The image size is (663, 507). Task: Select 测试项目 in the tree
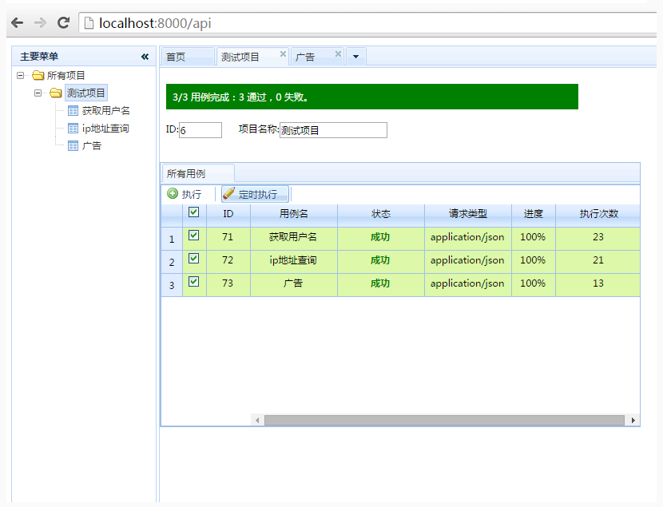85,93
